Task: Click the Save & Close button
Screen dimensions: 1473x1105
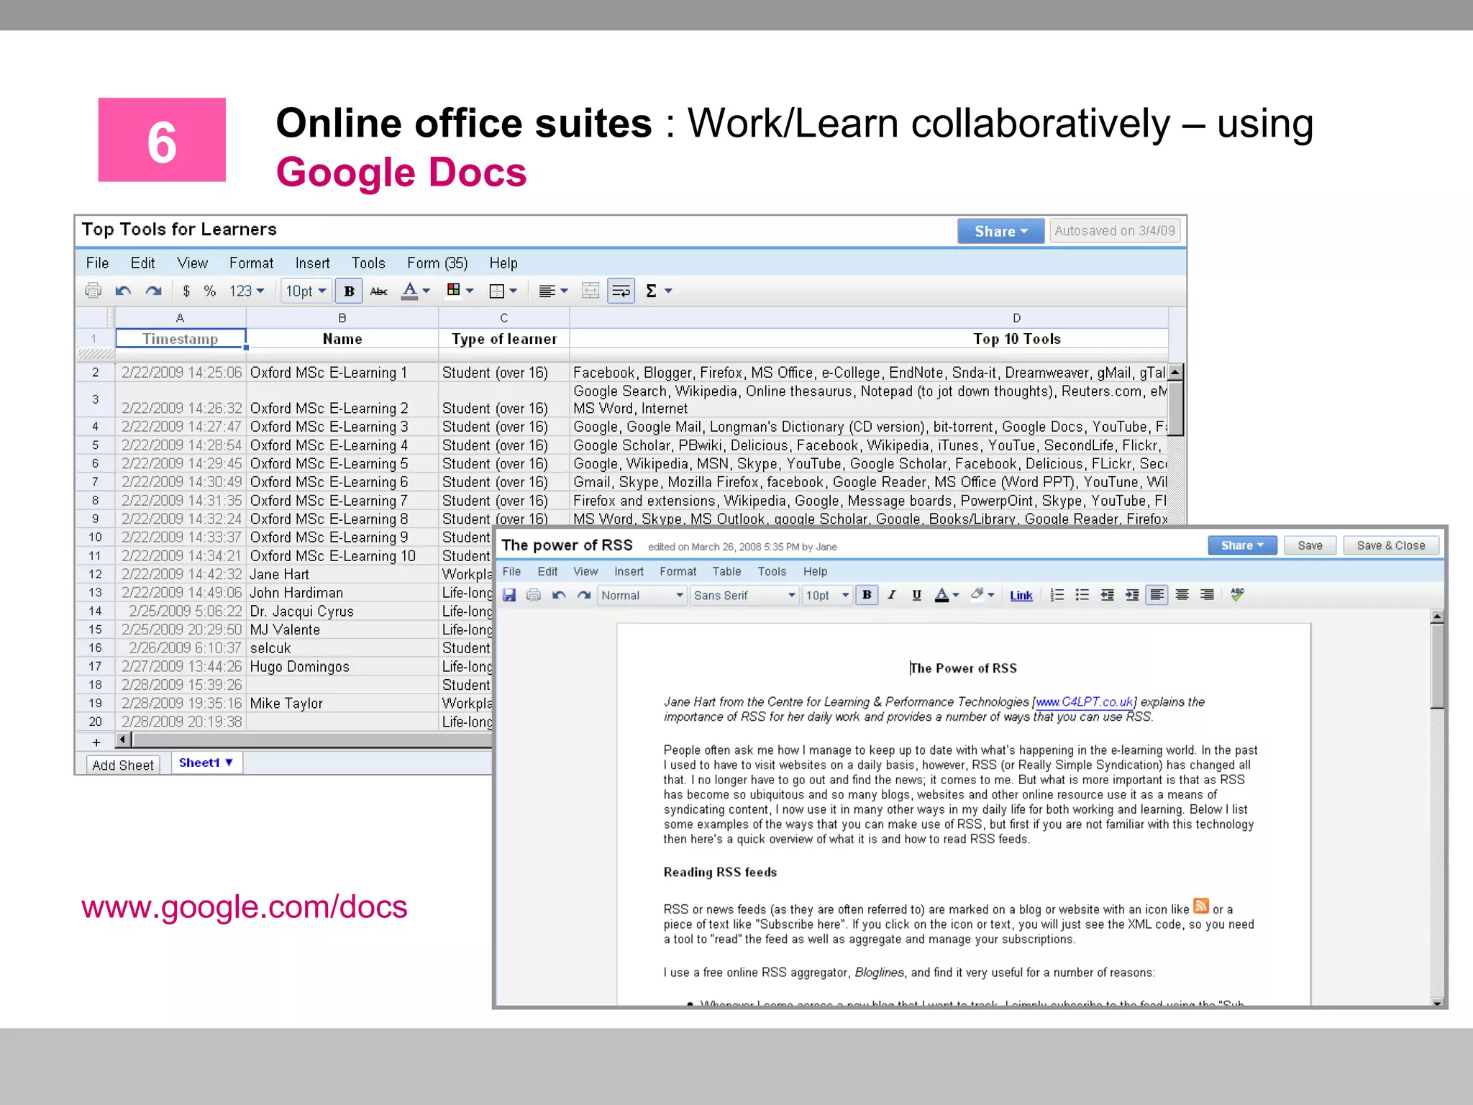Action: (1391, 545)
